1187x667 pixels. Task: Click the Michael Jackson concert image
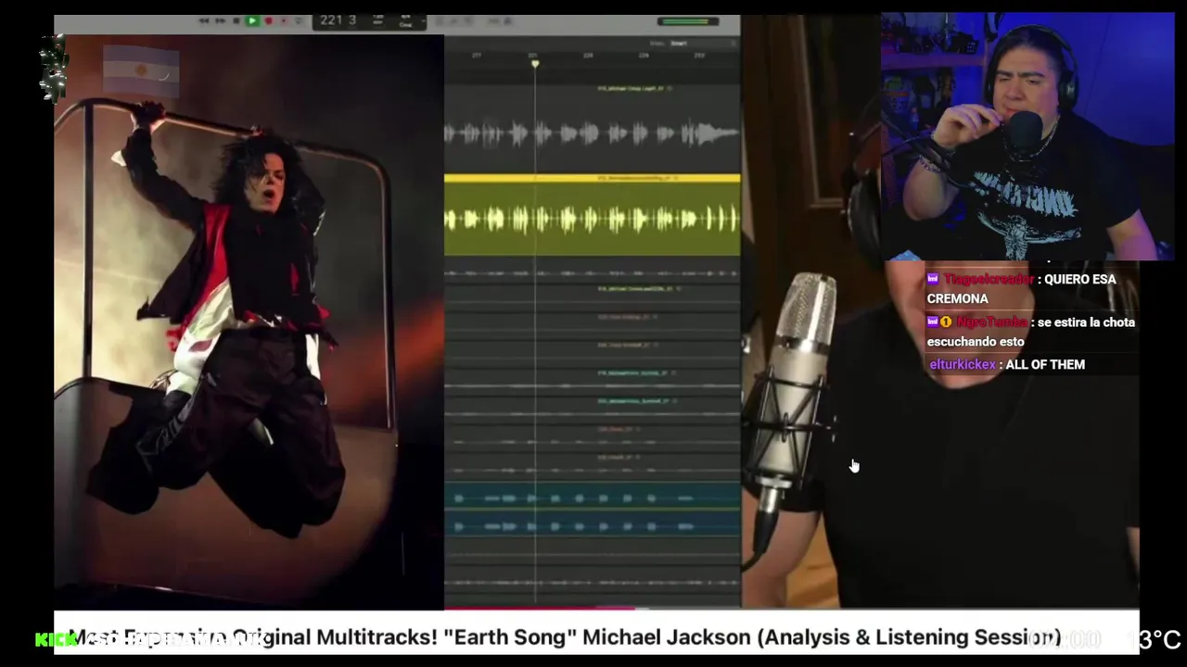point(249,321)
